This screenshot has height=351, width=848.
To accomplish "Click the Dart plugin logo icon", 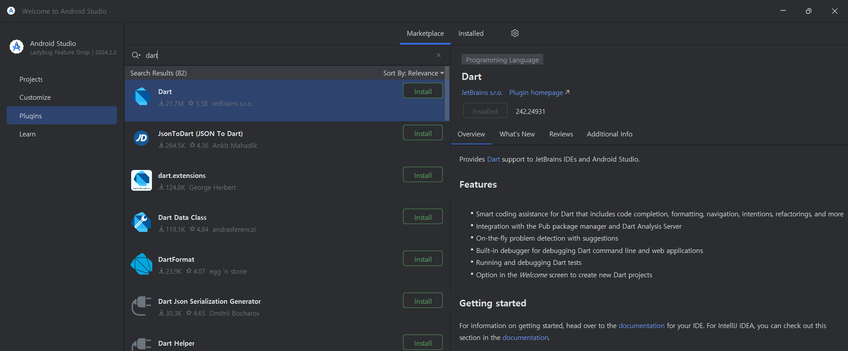I will click(142, 96).
